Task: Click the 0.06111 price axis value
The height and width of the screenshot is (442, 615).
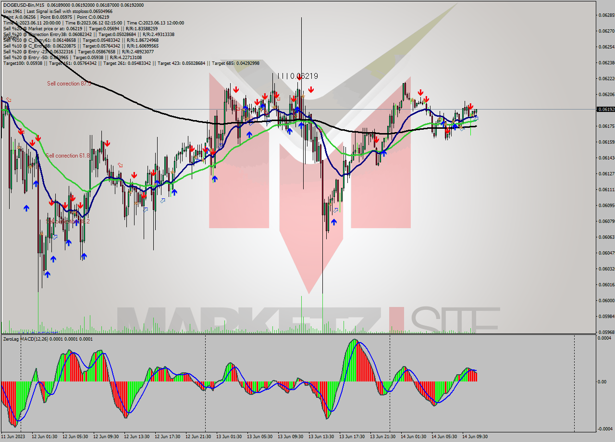Action: [x=606, y=189]
